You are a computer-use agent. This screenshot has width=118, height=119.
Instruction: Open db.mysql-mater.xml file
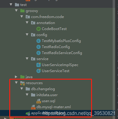coord(53,107)
